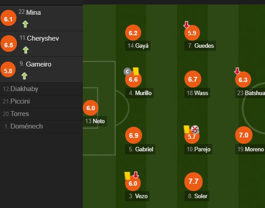Click the yellow card icon above Vezo
The height and width of the screenshot is (208, 265).
127,176
